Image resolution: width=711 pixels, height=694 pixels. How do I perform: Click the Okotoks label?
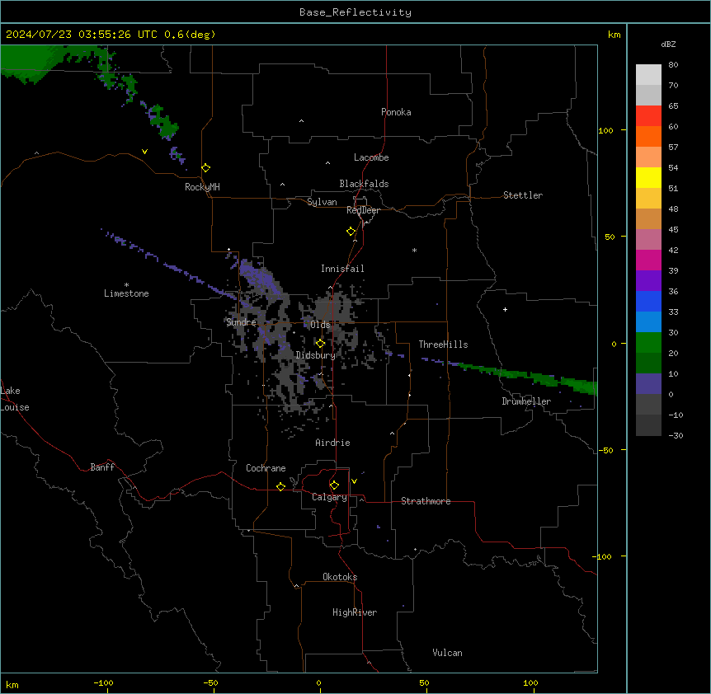click(340, 577)
